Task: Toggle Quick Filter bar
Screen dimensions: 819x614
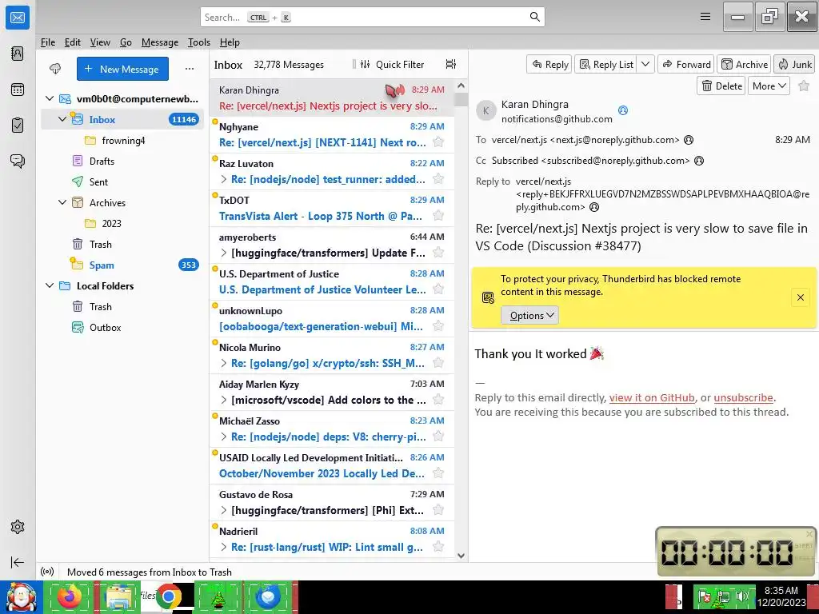Action: pyautogui.click(x=393, y=64)
